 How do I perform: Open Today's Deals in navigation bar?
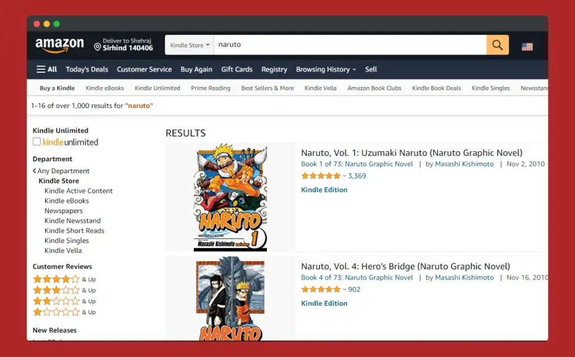[87, 69]
